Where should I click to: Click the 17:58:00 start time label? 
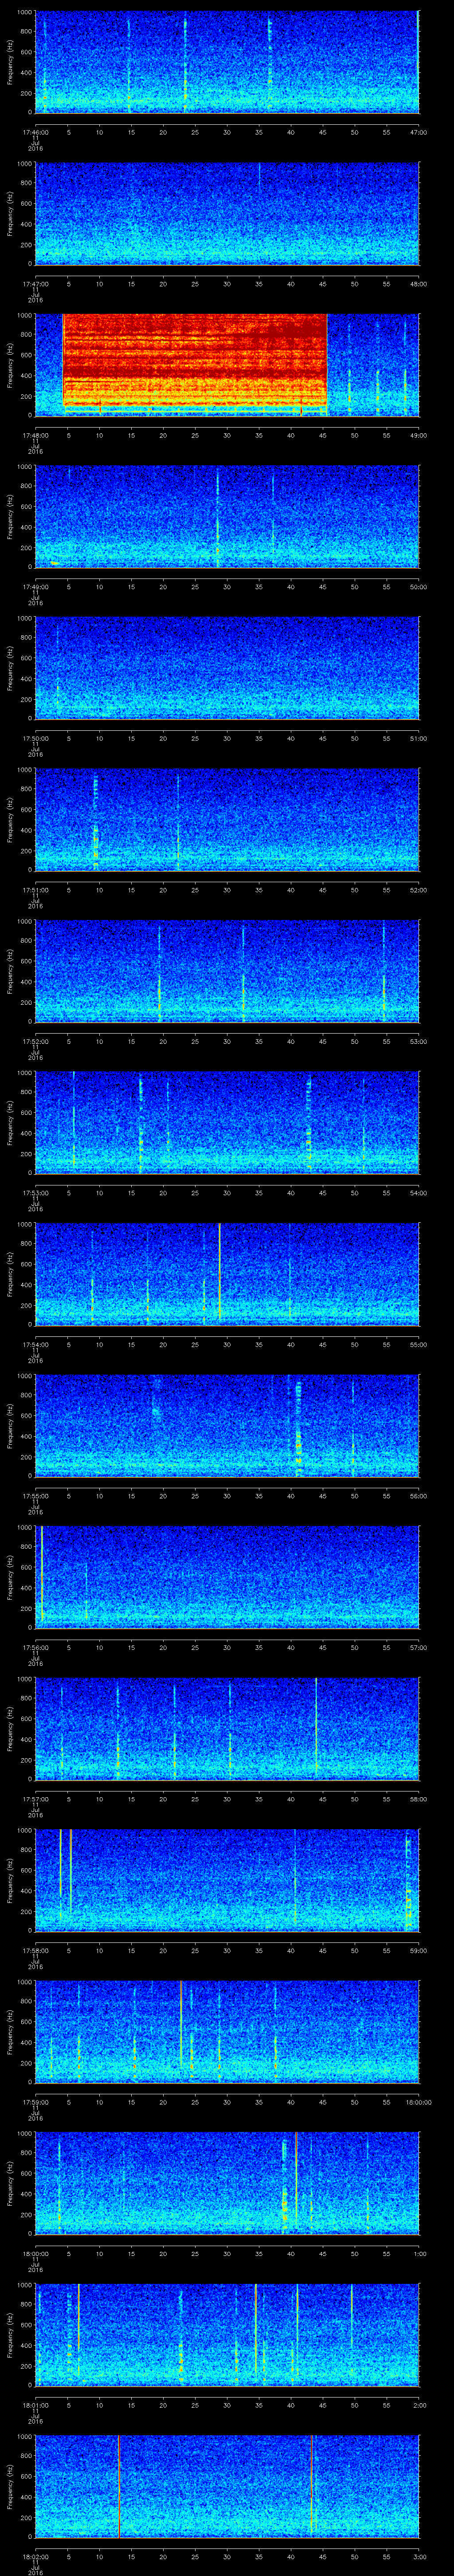click(36, 1950)
